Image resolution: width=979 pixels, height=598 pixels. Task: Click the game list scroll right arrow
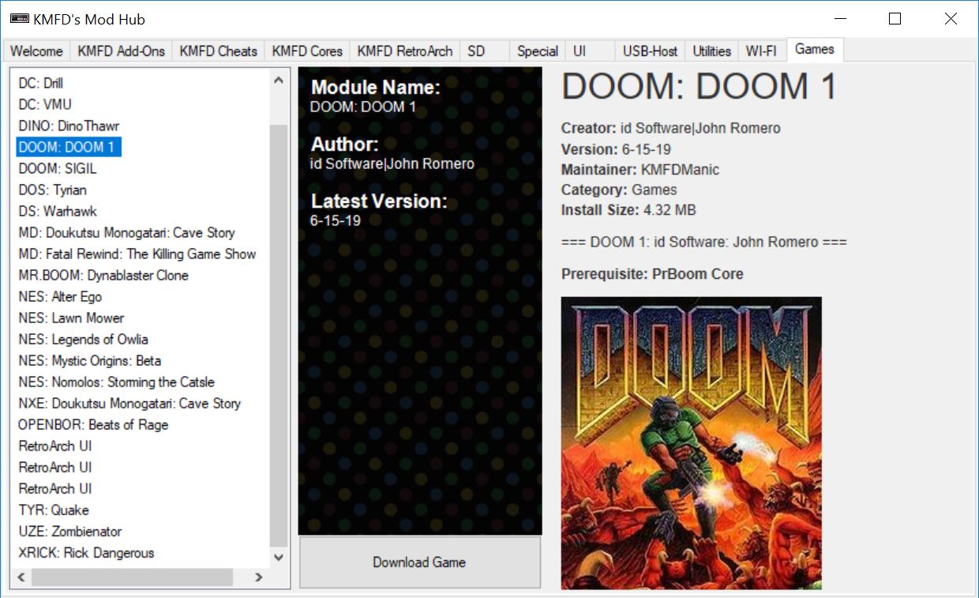tap(259, 577)
